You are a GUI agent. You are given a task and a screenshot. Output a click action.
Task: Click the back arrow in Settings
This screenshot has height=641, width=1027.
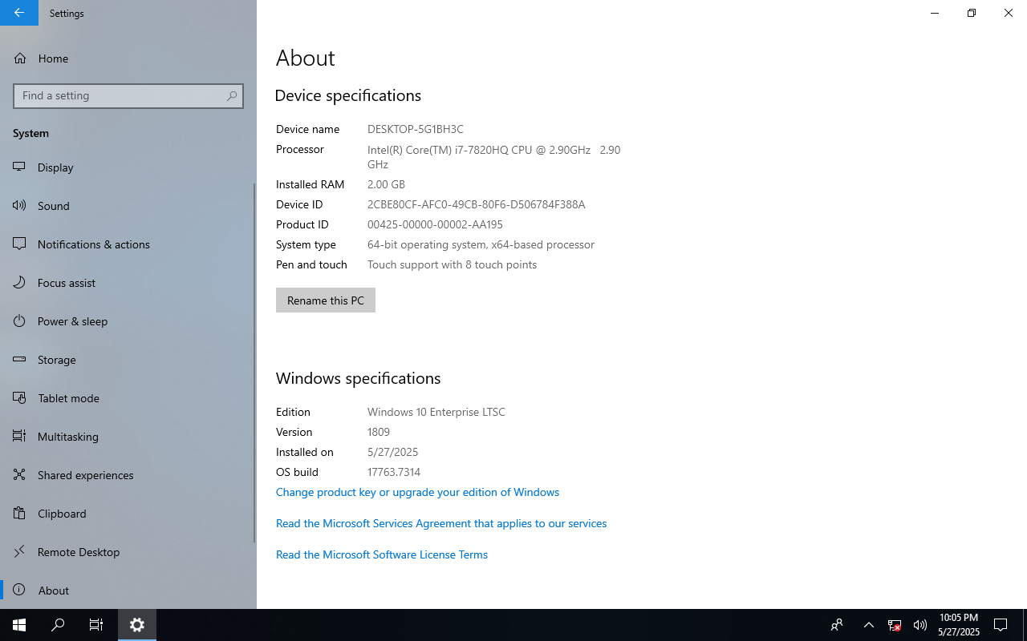coord(19,13)
